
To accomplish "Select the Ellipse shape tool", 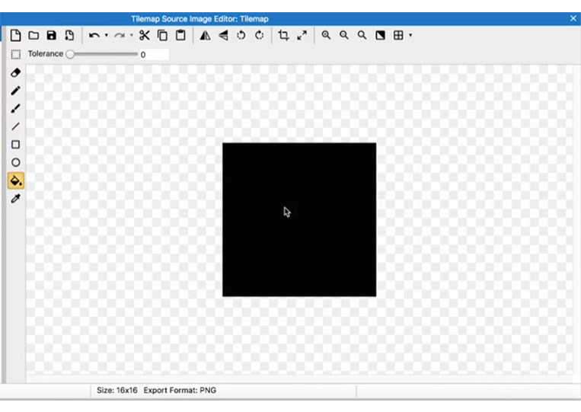I will pos(15,162).
